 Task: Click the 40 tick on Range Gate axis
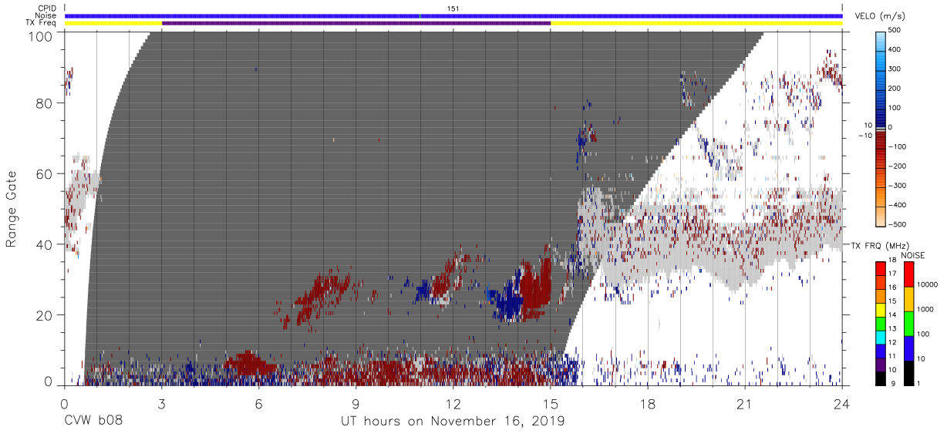[x=45, y=244]
